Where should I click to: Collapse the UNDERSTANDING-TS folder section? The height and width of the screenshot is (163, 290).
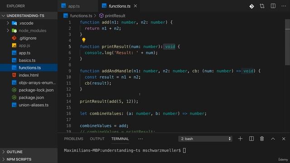pyautogui.click(x=3, y=16)
